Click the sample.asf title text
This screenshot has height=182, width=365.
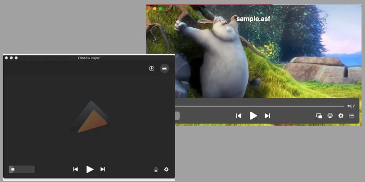(x=253, y=19)
